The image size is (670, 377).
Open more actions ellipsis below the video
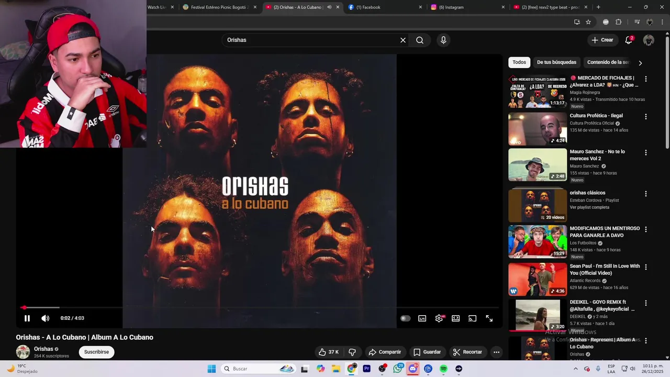click(496, 352)
